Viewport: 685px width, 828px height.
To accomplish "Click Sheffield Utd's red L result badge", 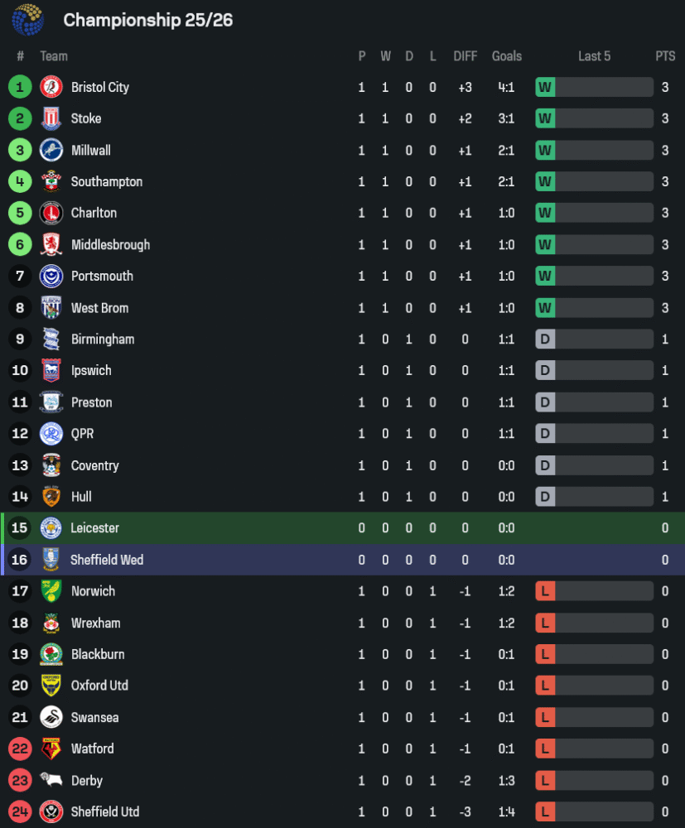I will pyautogui.click(x=545, y=811).
